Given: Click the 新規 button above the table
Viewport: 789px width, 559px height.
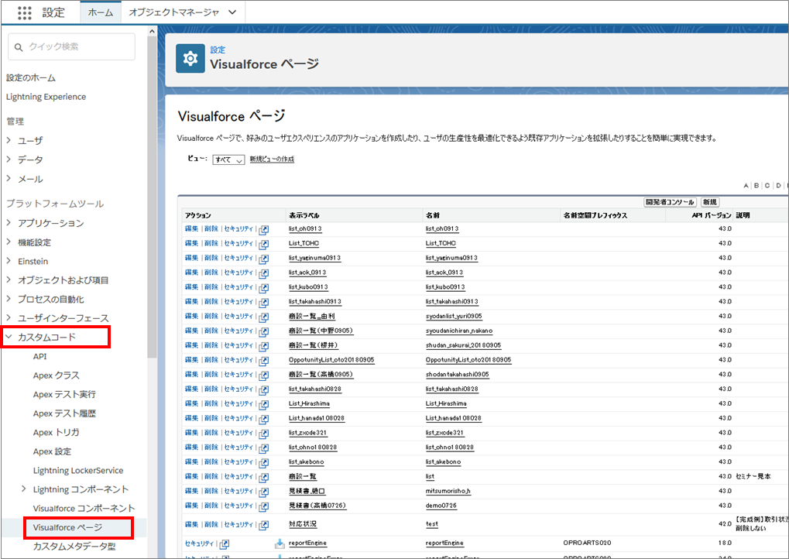Looking at the screenshot, I should tap(709, 202).
